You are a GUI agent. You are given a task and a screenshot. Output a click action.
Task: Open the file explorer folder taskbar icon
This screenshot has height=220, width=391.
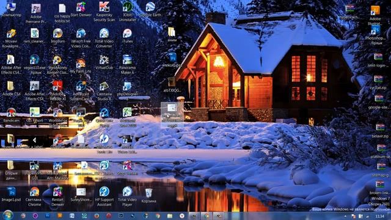click(170, 216)
